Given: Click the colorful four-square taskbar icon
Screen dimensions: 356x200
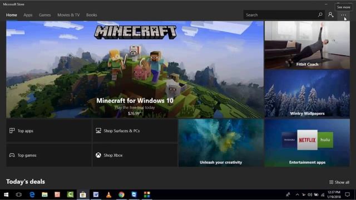Looking at the screenshot, I should pos(147,194).
